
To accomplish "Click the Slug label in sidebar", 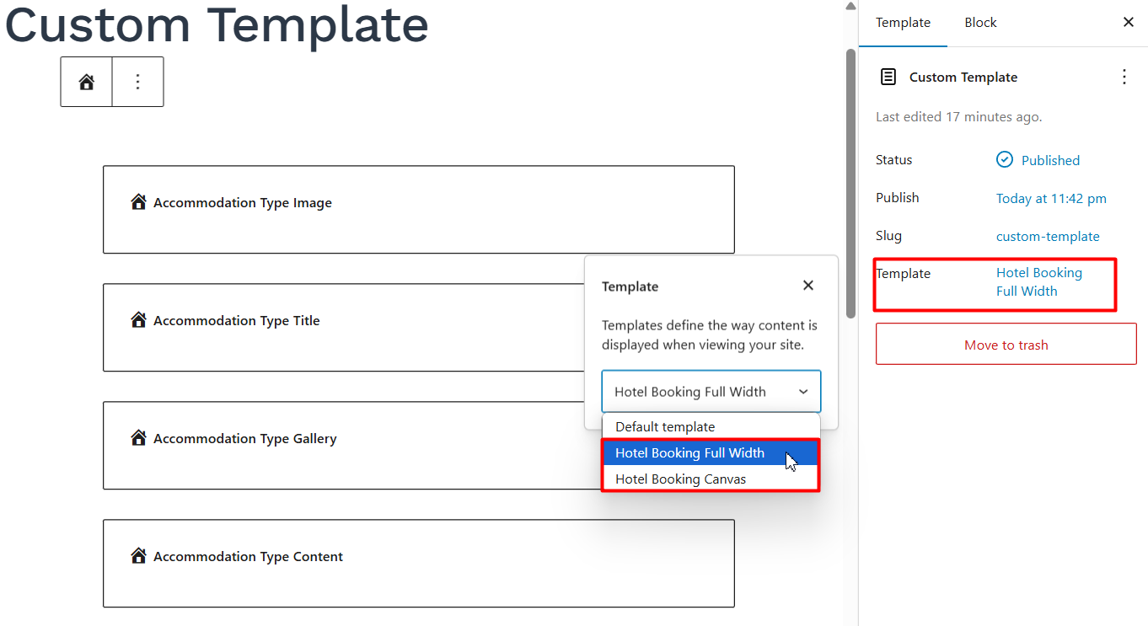I will (x=888, y=236).
